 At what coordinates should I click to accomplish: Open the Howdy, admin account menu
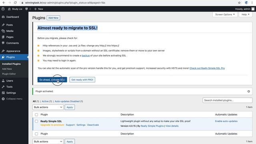click(244, 9)
